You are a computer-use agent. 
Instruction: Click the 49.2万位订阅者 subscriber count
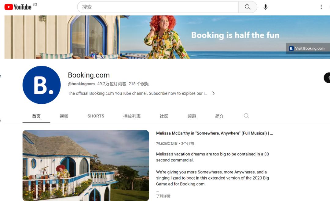[112, 84]
